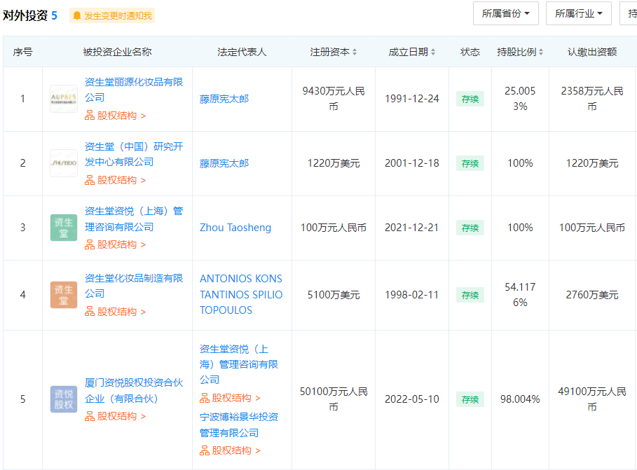This screenshot has height=470, width=637.
Task: Click the 被投资企业名称 column header
Action: (x=117, y=52)
